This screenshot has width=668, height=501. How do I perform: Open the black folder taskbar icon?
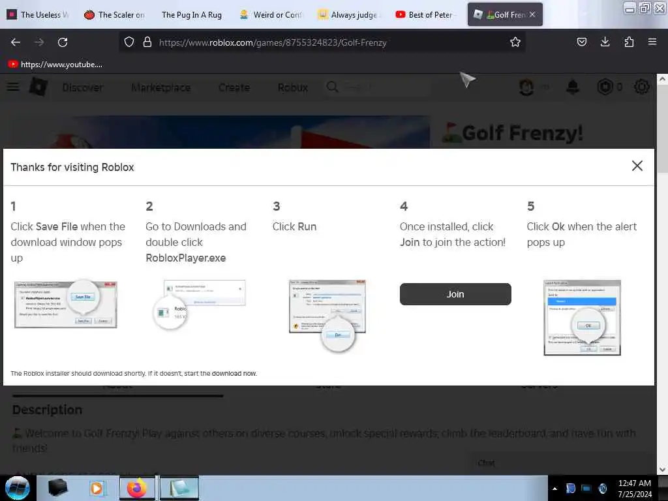coord(57,488)
